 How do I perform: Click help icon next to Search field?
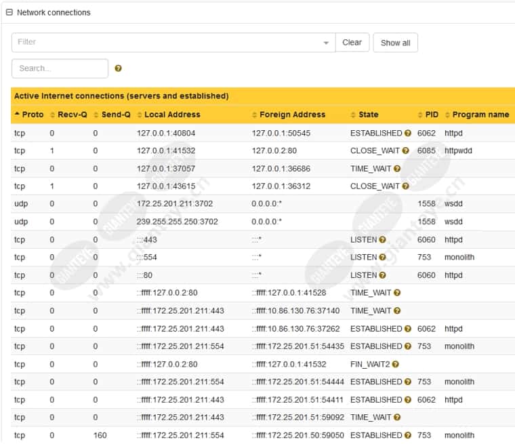pos(119,68)
